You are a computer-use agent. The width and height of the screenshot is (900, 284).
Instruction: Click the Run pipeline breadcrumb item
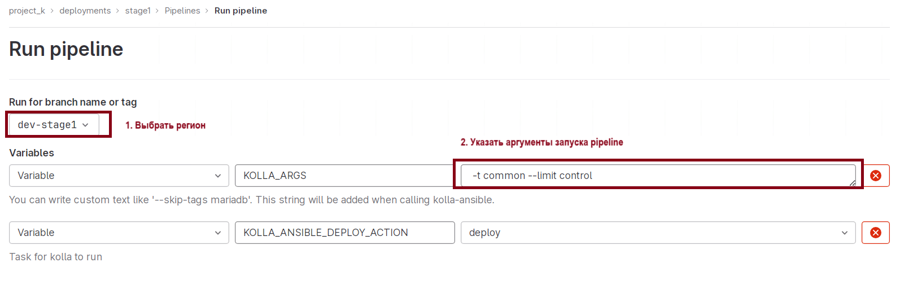point(241,11)
